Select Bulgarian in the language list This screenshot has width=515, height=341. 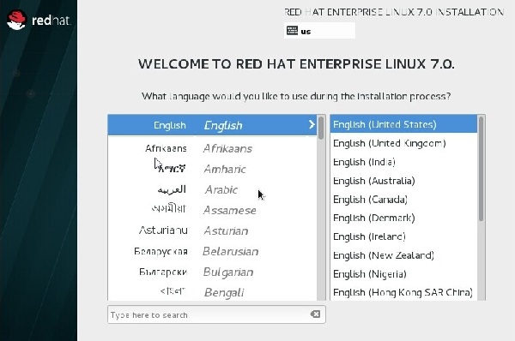pyautogui.click(x=212, y=272)
